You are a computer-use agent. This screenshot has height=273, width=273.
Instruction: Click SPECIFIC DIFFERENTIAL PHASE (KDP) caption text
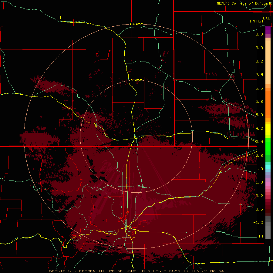94,271
